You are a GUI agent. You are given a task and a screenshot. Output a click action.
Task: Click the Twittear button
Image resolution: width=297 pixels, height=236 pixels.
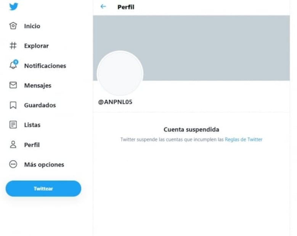click(x=43, y=188)
